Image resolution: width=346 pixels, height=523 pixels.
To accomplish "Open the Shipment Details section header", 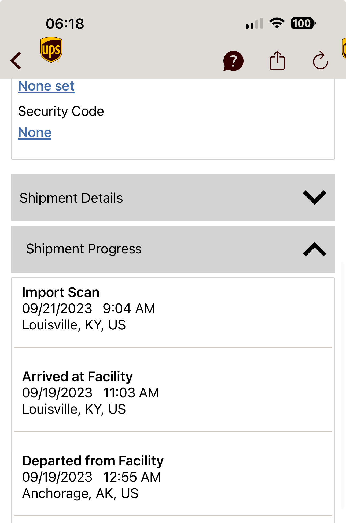I will pos(173,198).
